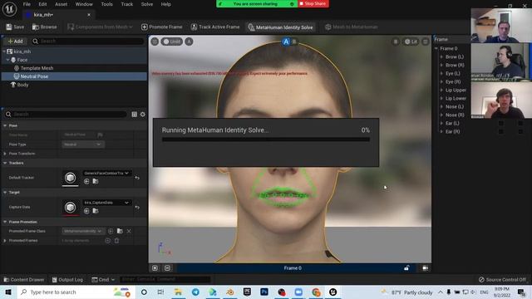Select Body in the tree

click(22, 85)
